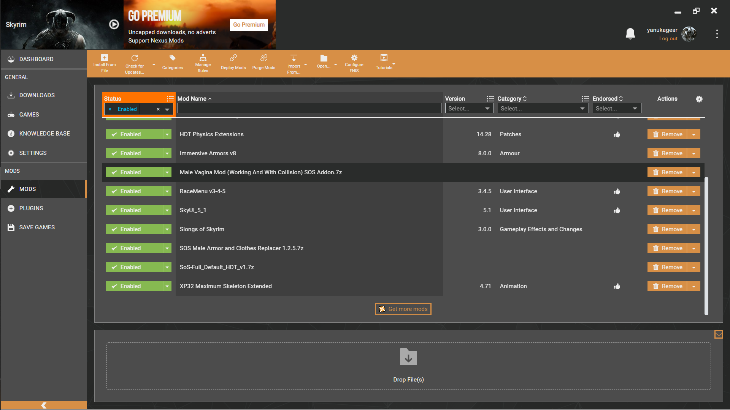Toggle Enabled status for RaceMenu v3-4-5

coord(134,191)
